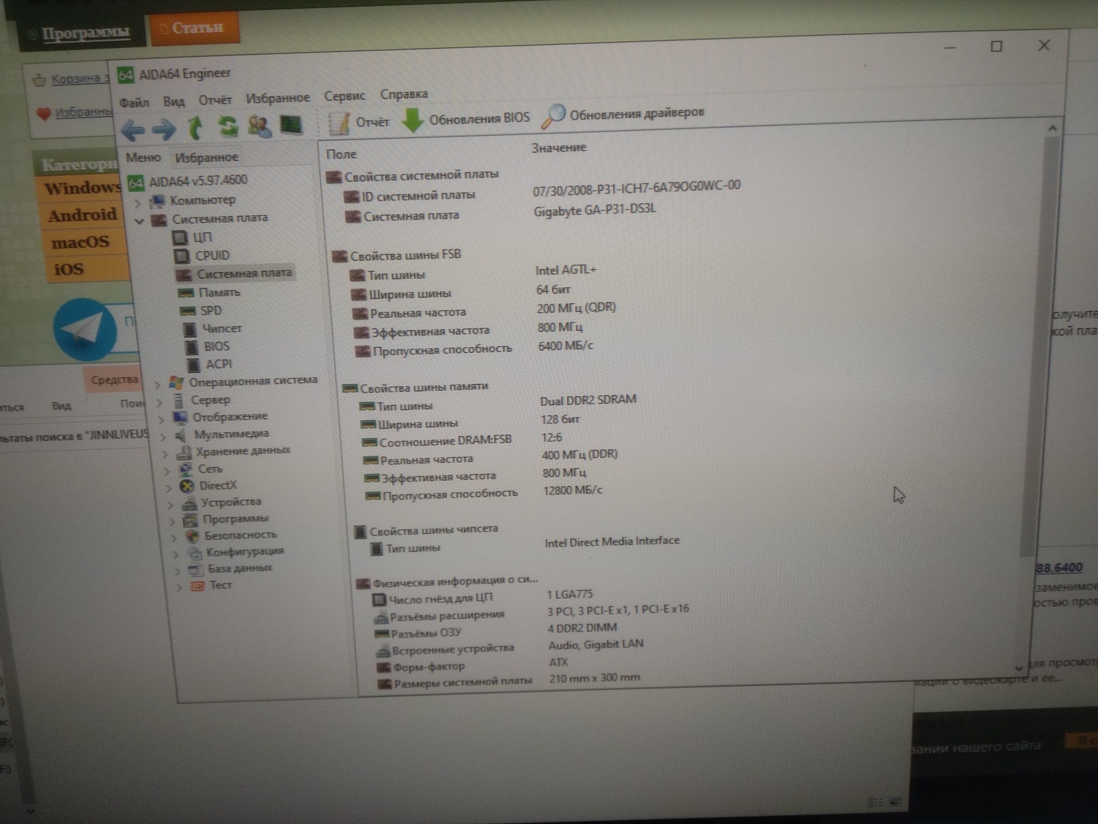The image size is (1098, 824).
Task: Collapse the Системная плата tree node
Action: tap(139, 221)
